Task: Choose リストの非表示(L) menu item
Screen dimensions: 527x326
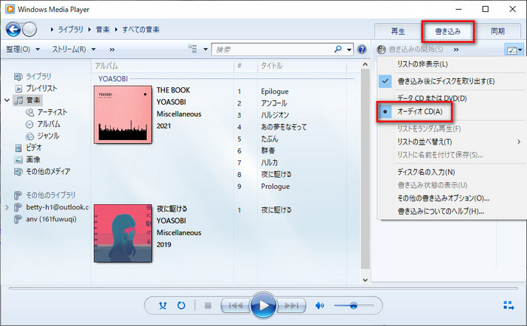Action: click(422, 64)
